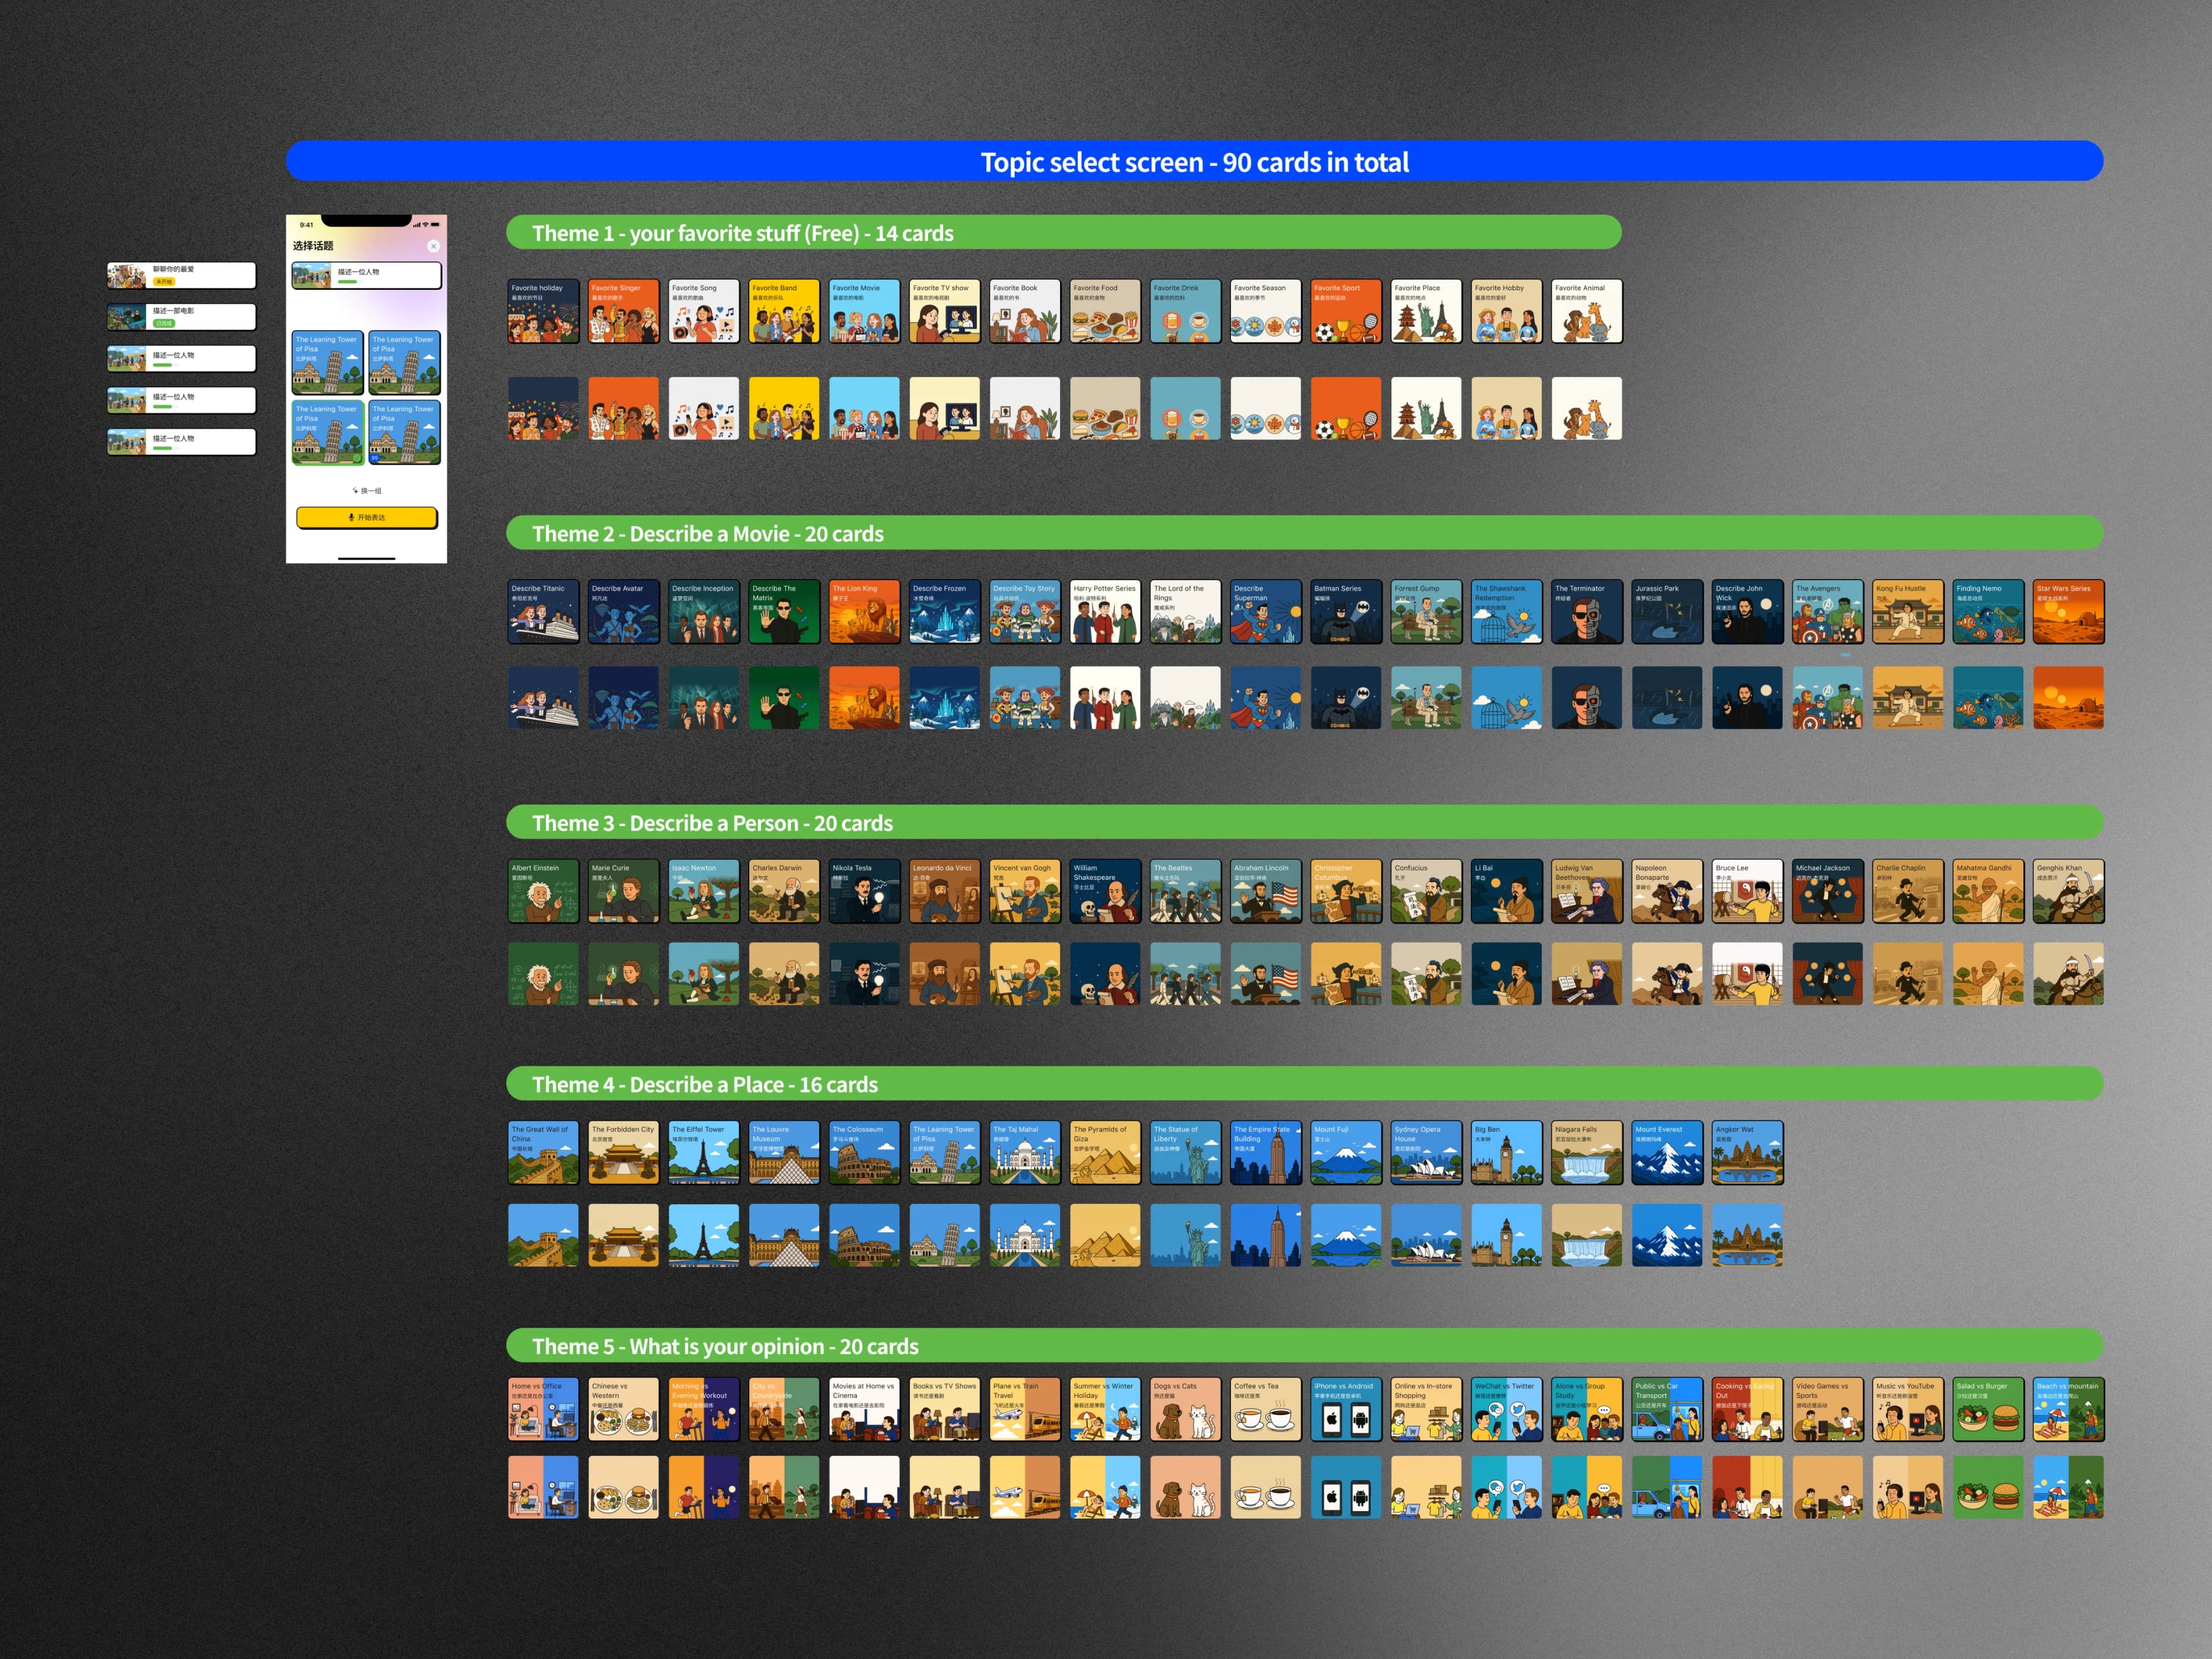Select the labeled Dogs vs Cats card
This screenshot has height=1659, width=2212.
click(1185, 1409)
